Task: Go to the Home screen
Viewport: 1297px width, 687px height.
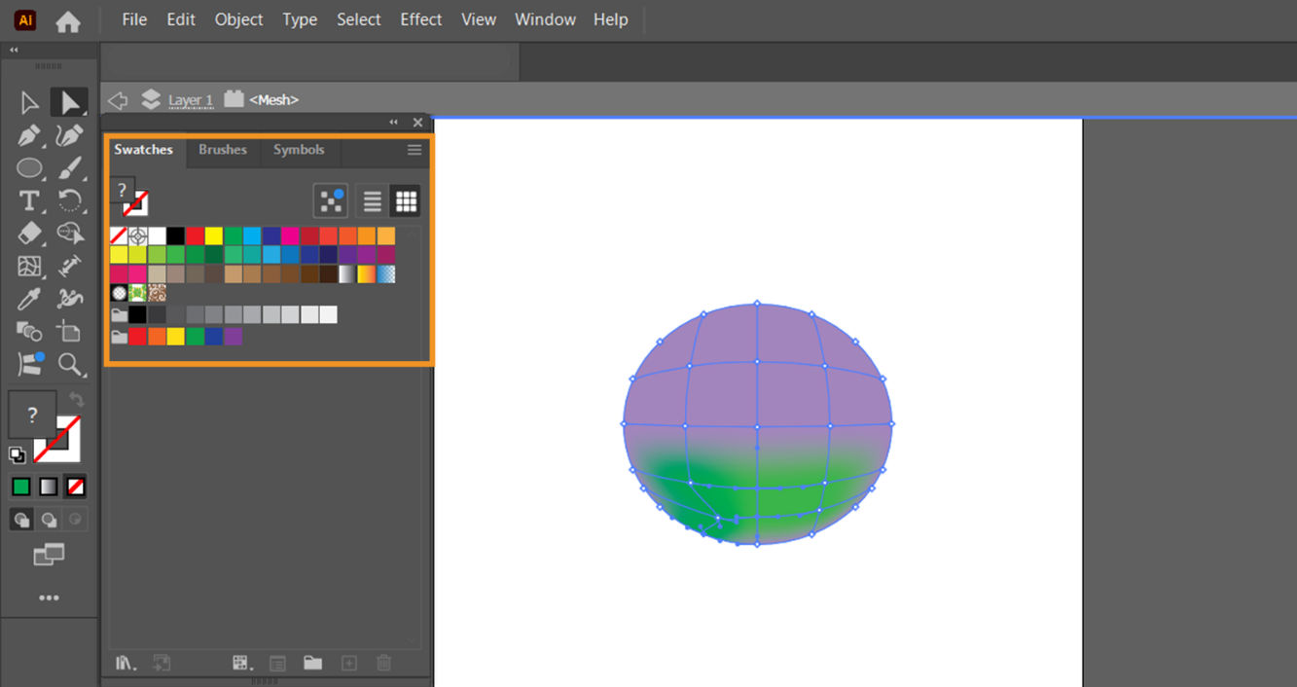Action: [x=68, y=20]
